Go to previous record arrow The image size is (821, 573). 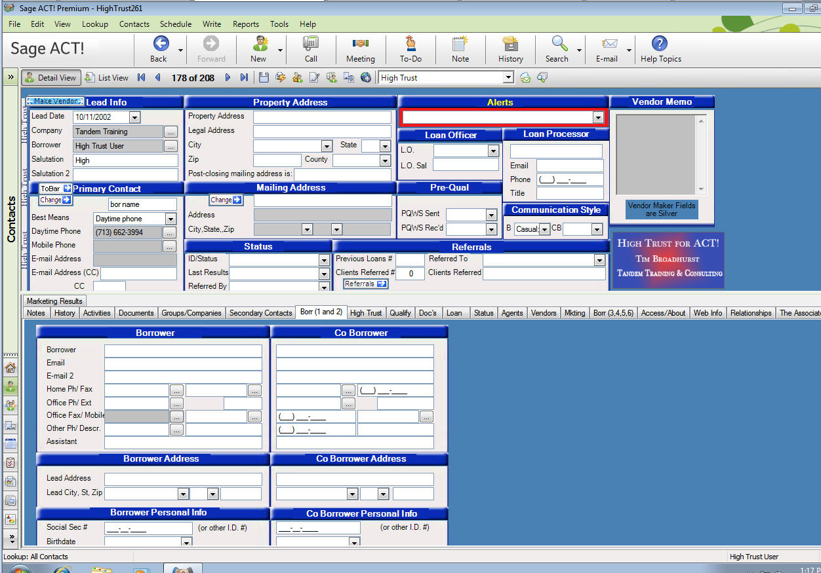157,77
